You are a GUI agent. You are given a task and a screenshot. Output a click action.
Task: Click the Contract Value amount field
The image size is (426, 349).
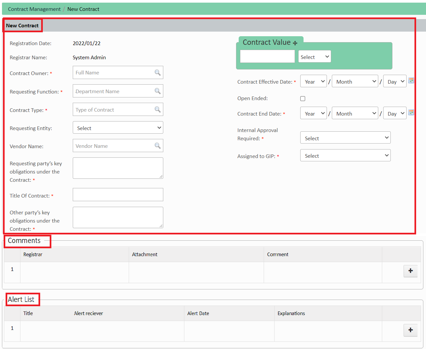click(267, 56)
